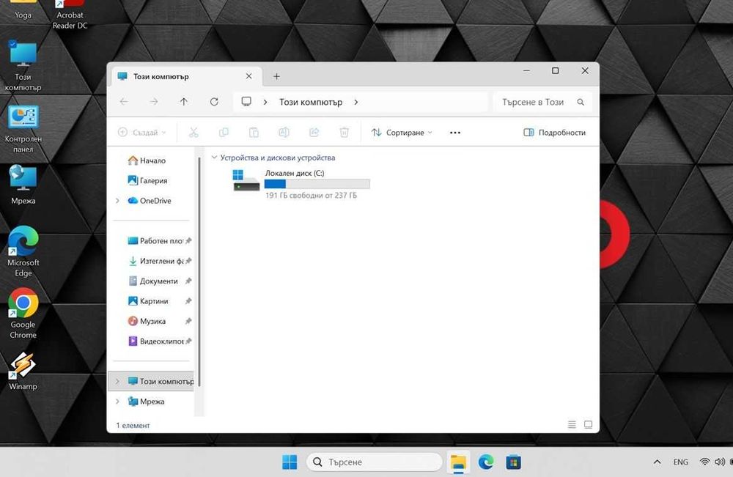Switch to details list view icon
This screenshot has height=477, width=733.
point(572,424)
